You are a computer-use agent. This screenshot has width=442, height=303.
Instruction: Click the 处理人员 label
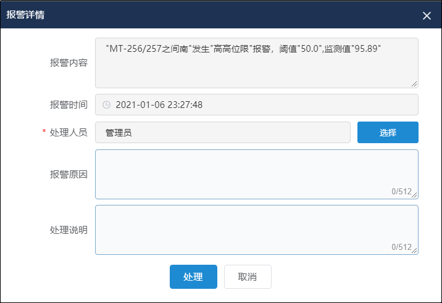coord(69,132)
